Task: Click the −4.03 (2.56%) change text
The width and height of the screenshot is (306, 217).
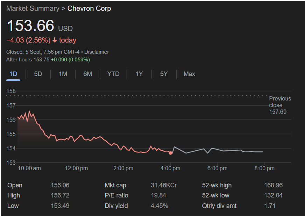Action: coord(28,40)
